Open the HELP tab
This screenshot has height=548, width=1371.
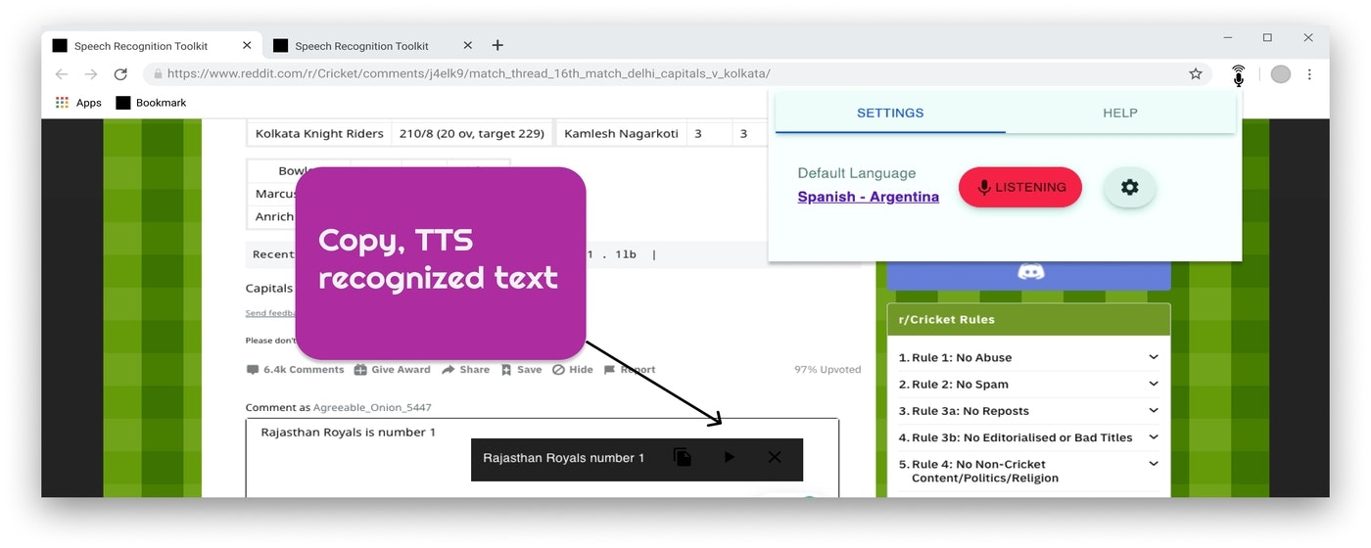click(1120, 113)
